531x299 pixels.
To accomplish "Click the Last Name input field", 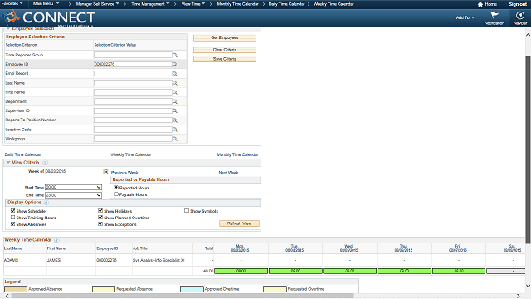I will 133,83.
